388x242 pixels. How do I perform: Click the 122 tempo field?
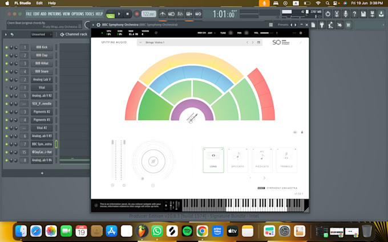[149, 14]
